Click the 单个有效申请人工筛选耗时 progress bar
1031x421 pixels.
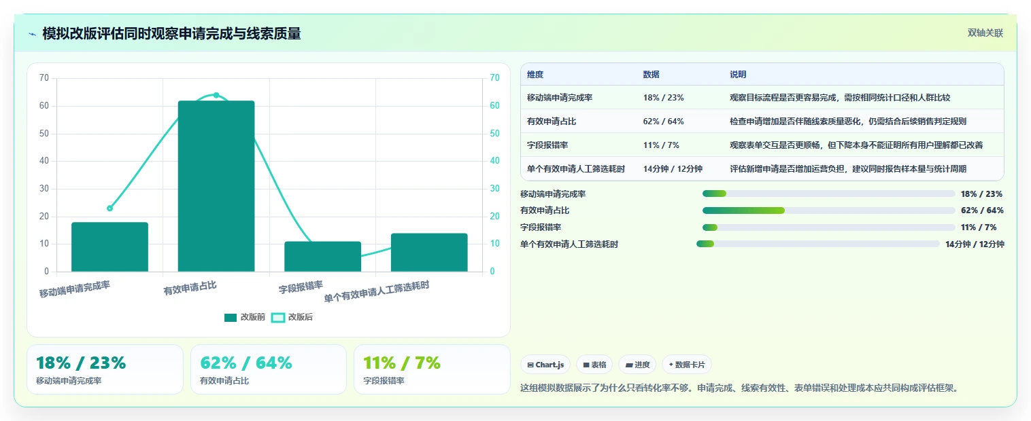[818, 244]
